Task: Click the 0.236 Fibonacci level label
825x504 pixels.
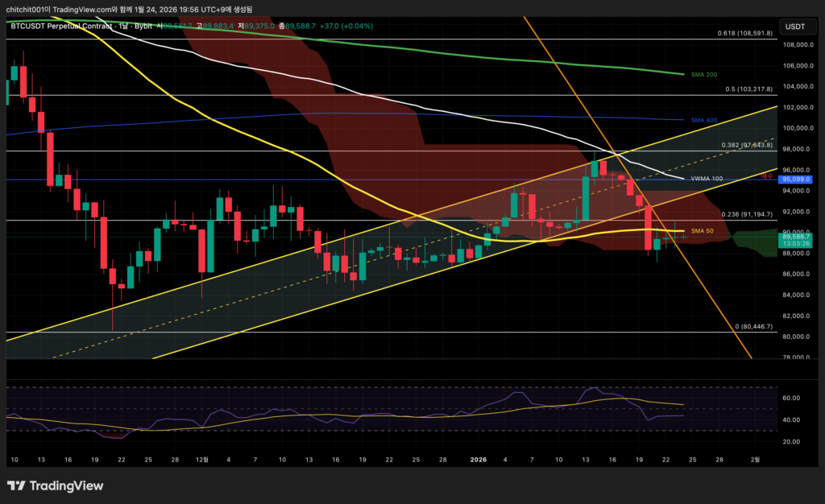Action: pos(746,214)
